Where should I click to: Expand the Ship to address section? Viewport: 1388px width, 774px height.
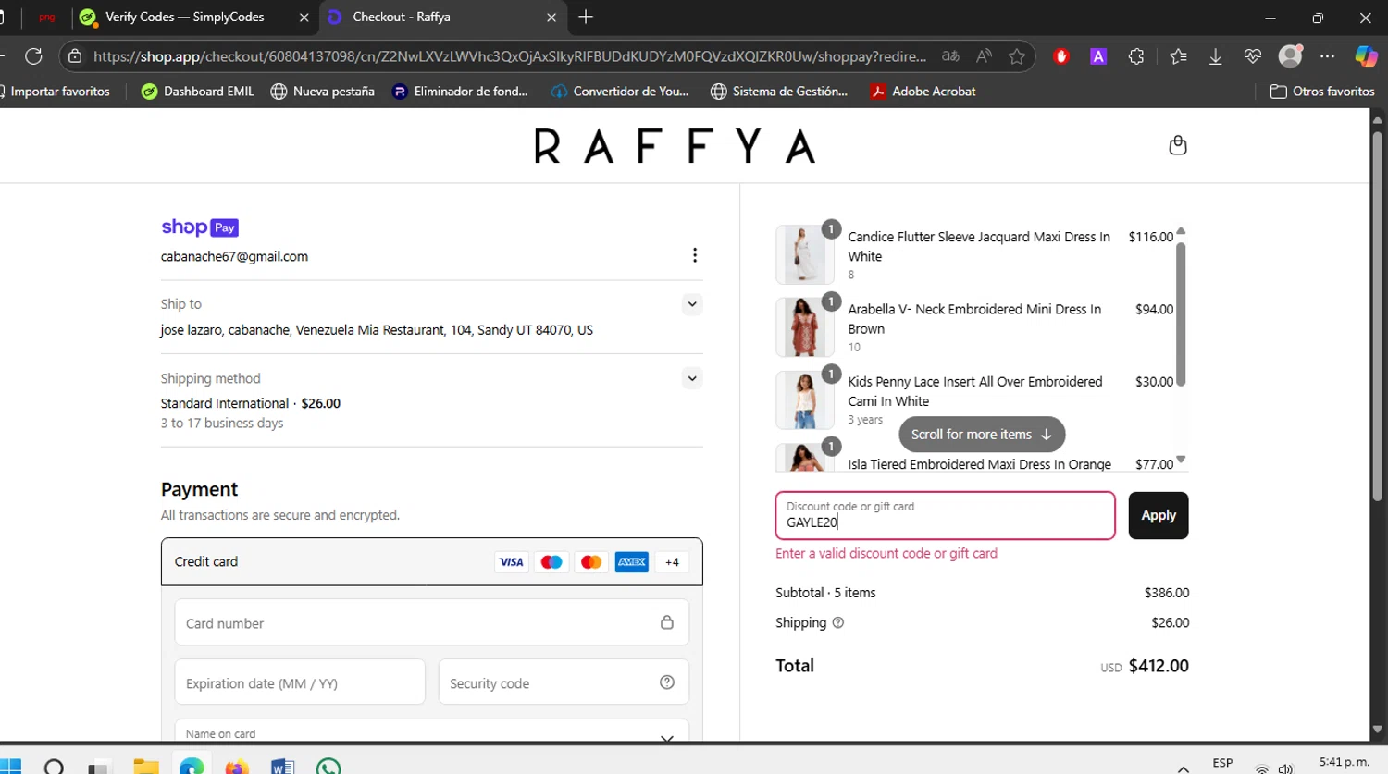click(x=691, y=304)
